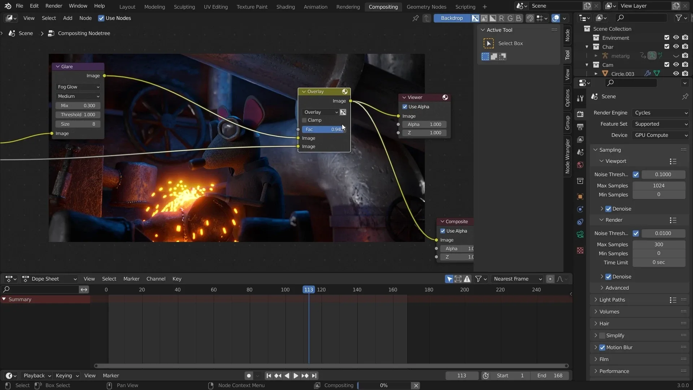693x390 pixels.
Task: Jump to the end frame in the timeline
Action: [x=314, y=376]
